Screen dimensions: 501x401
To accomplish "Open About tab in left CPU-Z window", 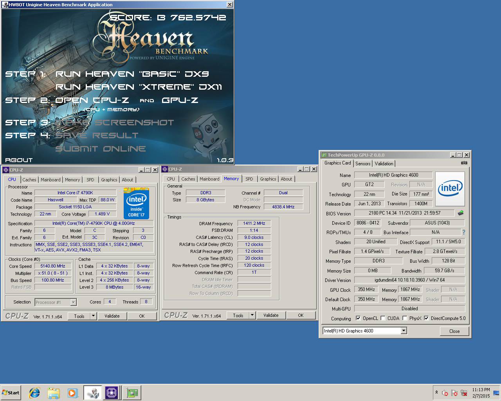I will coord(128,180).
